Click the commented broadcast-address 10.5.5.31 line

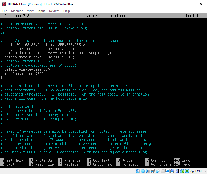click(39, 65)
